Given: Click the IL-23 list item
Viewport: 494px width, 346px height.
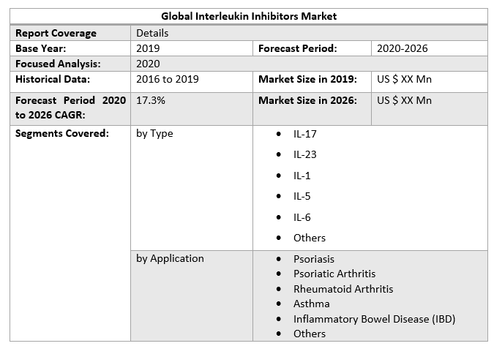Looking at the screenshot, I should click(304, 154).
